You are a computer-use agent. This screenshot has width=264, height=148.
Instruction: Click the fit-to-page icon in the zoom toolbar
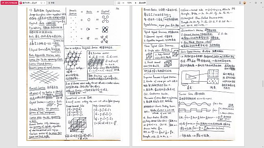pos(119,3)
